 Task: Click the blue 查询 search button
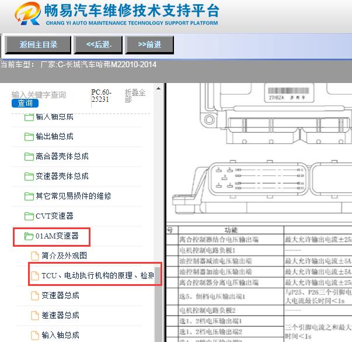tap(25, 103)
